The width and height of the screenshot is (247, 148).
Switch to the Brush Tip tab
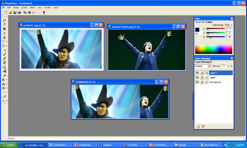(200, 22)
